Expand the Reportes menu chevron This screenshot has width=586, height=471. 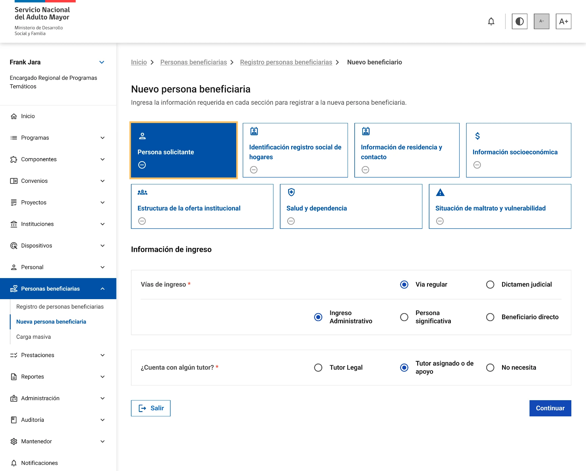tap(103, 377)
